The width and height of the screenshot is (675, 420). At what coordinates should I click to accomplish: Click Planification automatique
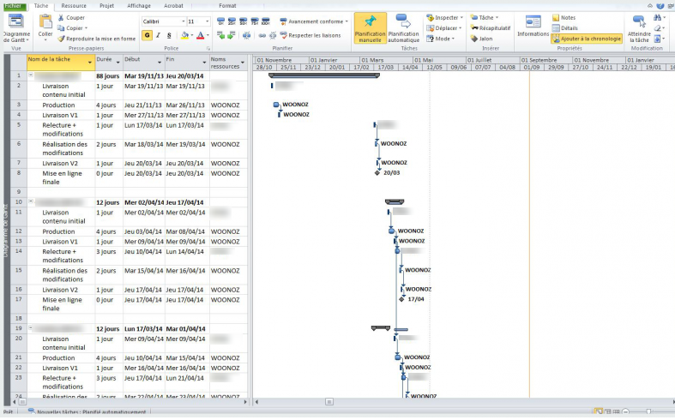coord(403,28)
